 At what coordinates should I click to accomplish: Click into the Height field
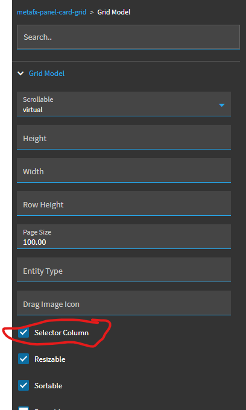click(124, 137)
